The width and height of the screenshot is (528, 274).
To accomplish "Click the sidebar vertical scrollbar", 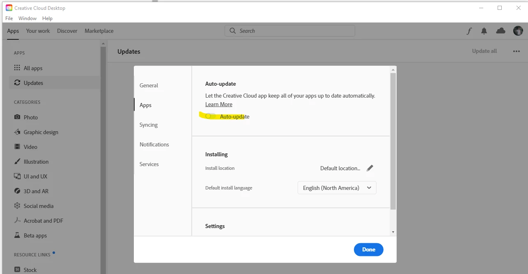I will (x=103, y=160).
